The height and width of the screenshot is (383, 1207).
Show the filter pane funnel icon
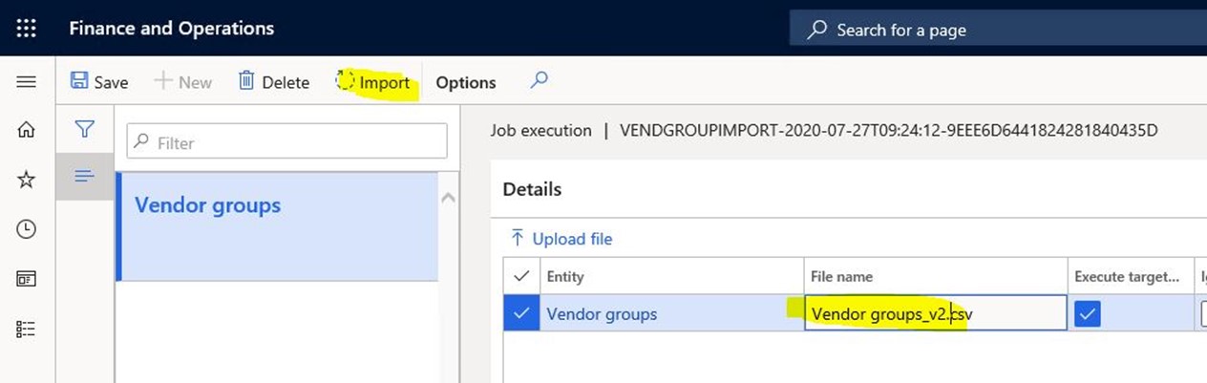[84, 129]
